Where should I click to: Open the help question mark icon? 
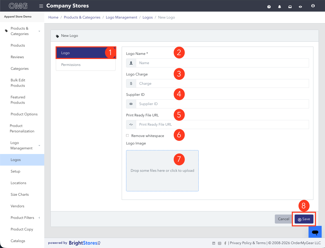[269, 7]
